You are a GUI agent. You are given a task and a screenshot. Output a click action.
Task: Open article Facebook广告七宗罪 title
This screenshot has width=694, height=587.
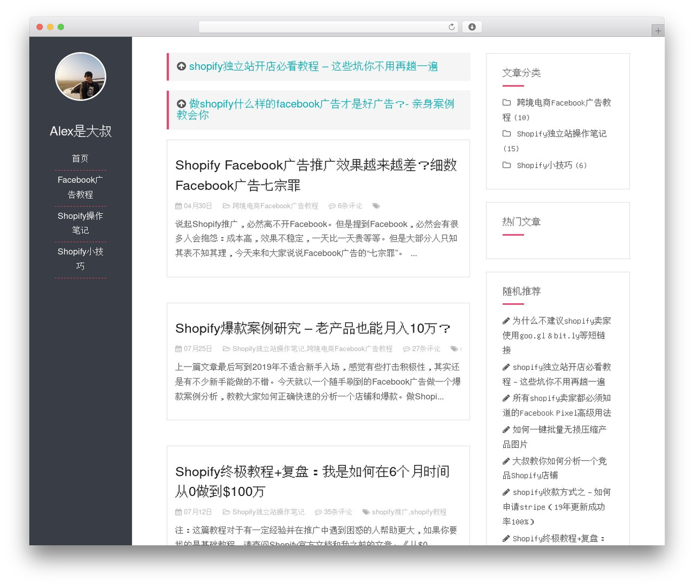(316, 175)
